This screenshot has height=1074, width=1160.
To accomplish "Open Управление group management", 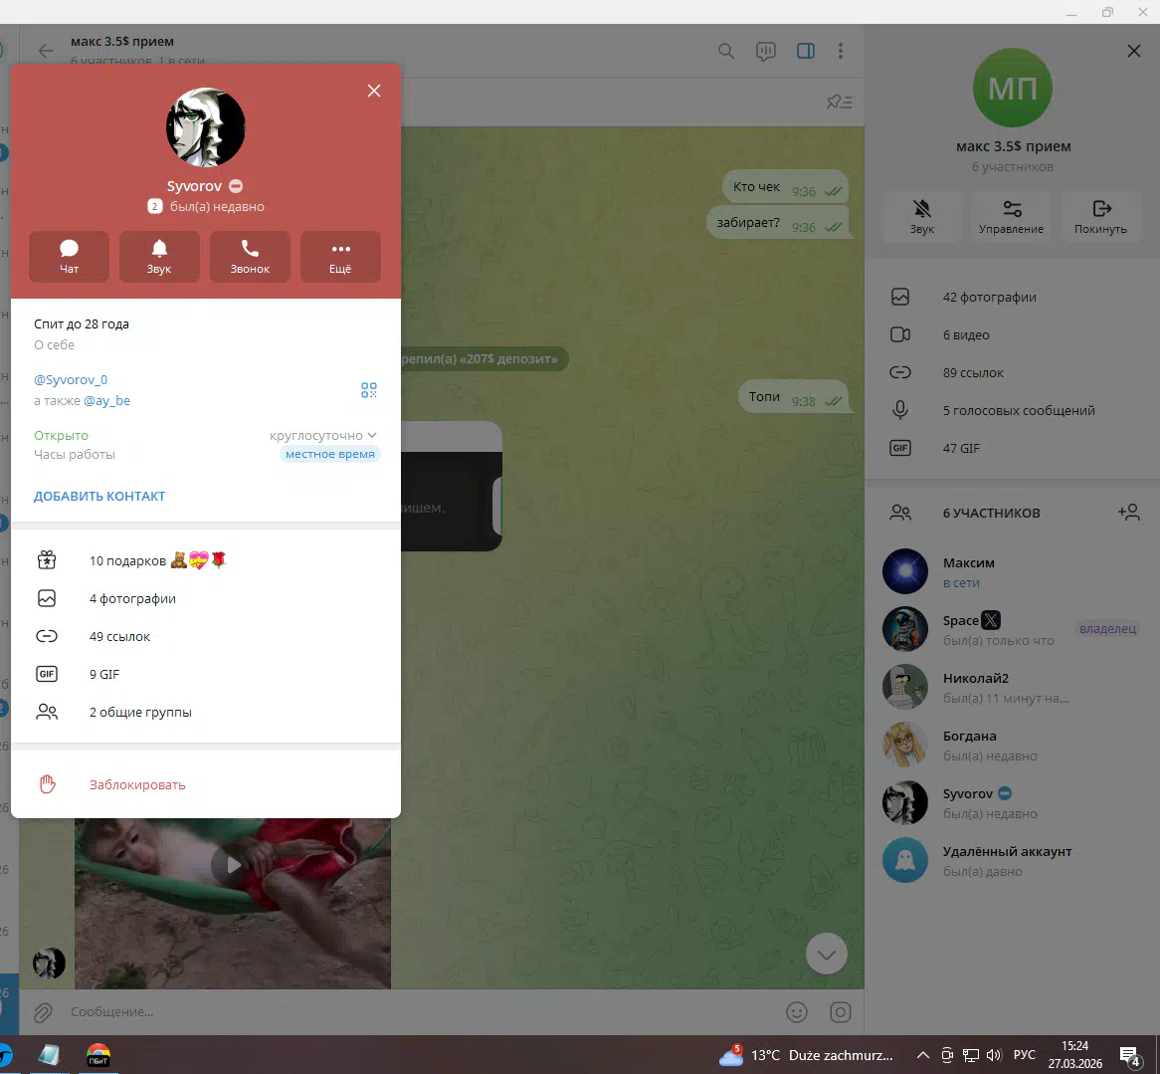I will 1011,216.
